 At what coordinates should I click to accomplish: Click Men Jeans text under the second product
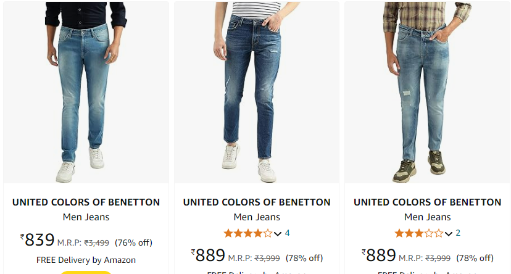click(x=257, y=217)
